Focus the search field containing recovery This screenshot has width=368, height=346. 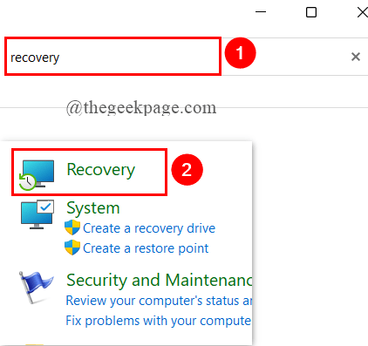(112, 57)
